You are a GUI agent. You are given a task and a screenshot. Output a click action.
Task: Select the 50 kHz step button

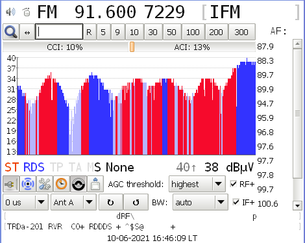point(172,32)
